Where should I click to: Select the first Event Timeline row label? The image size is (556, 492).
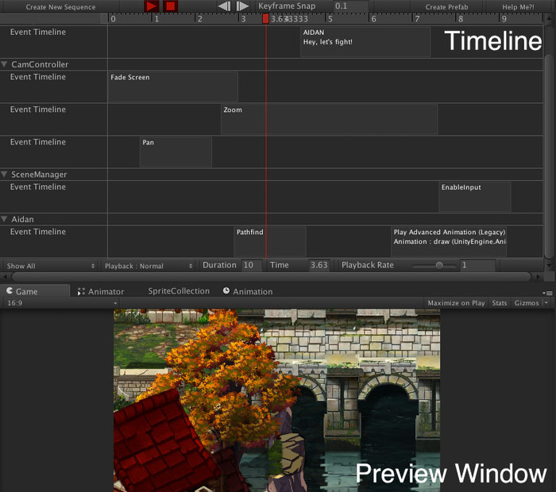click(38, 32)
